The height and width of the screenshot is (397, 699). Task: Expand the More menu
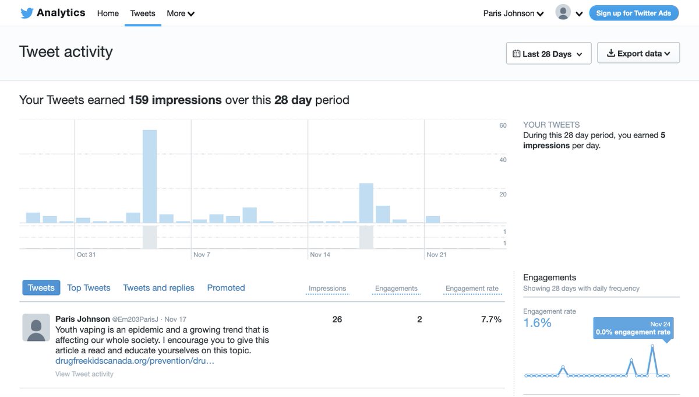181,13
